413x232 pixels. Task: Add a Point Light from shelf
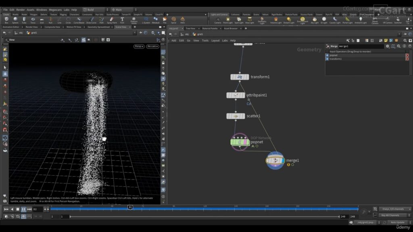click(228, 21)
